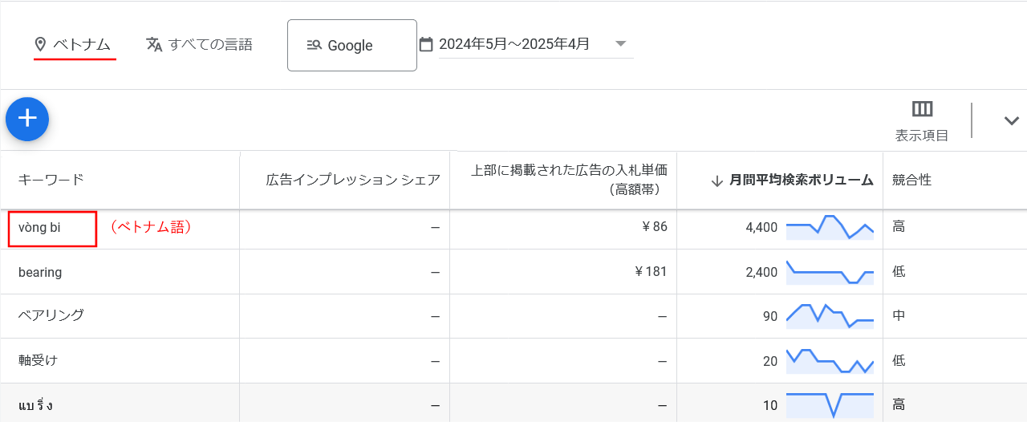The image size is (1027, 422).
Task: Open the trend sparkline for แบริ่ง
Action: tap(830, 405)
